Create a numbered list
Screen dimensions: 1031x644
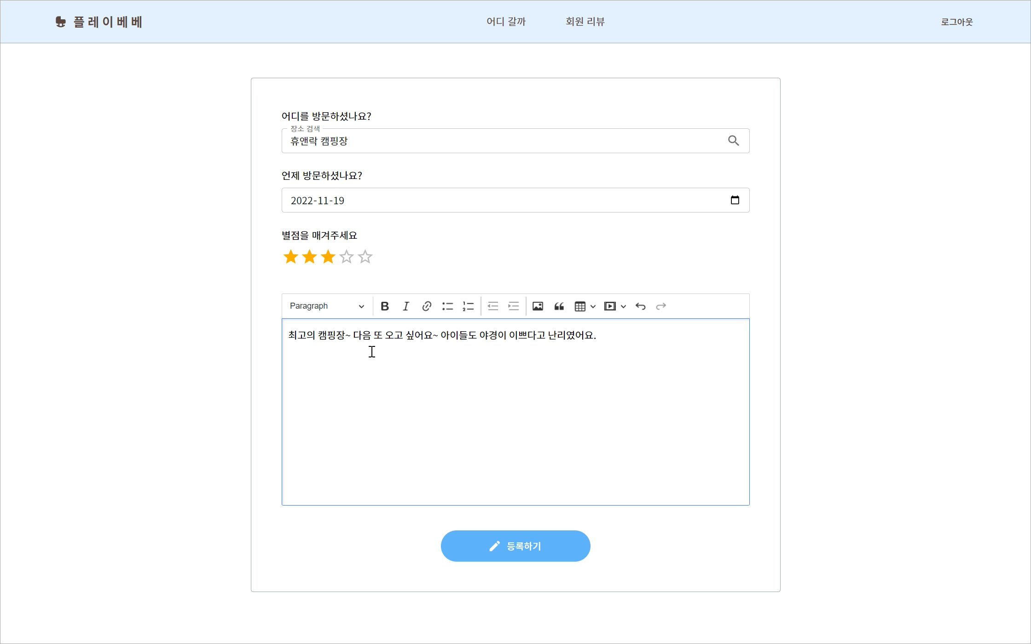pyautogui.click(x=468, y=306)
